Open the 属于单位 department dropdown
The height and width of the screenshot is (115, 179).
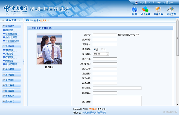[107, 54]
